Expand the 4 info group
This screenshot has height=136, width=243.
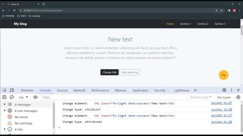(5, 129)
